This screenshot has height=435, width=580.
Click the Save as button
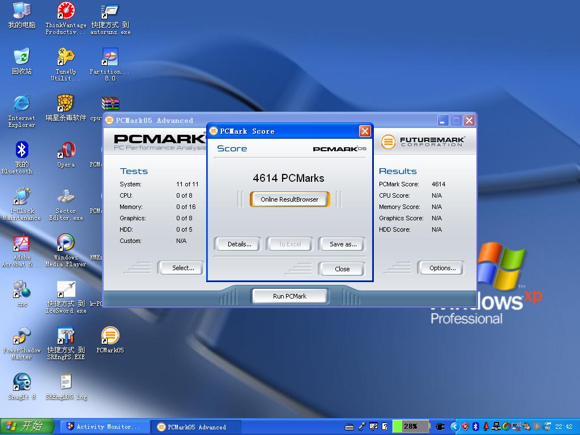[x=343, y=244]
